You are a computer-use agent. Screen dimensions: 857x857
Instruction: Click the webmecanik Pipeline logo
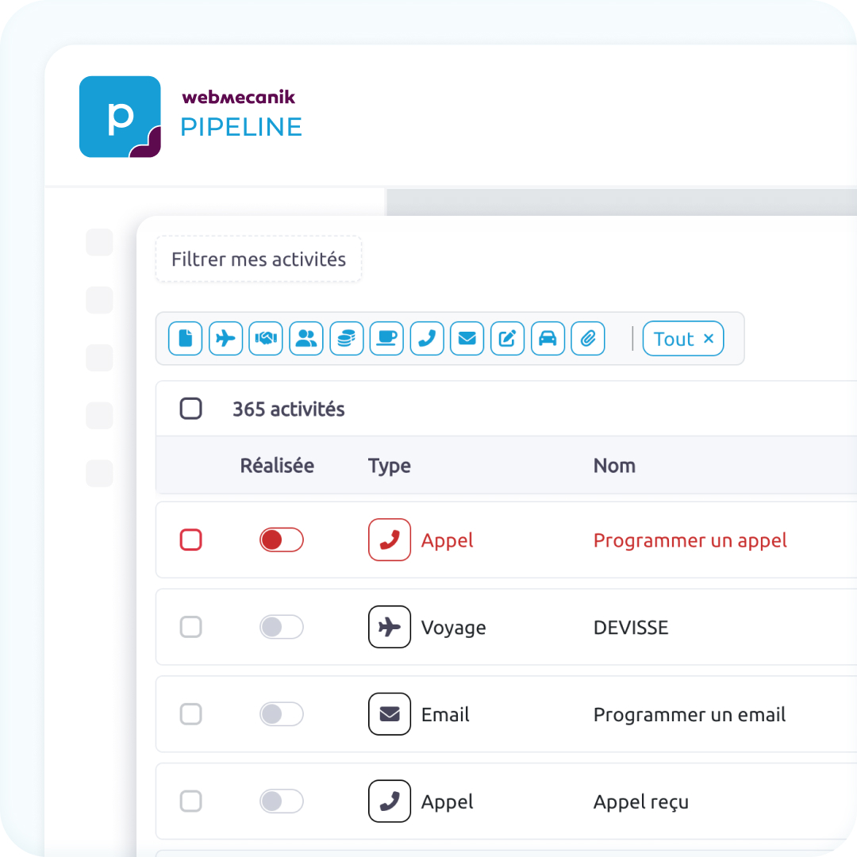coord(190,116)
